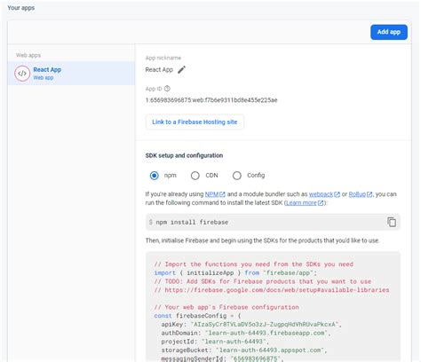Select the CDN radio option
Image resolution: width=421 pixels, height=362 pixels.
(195, 176)
